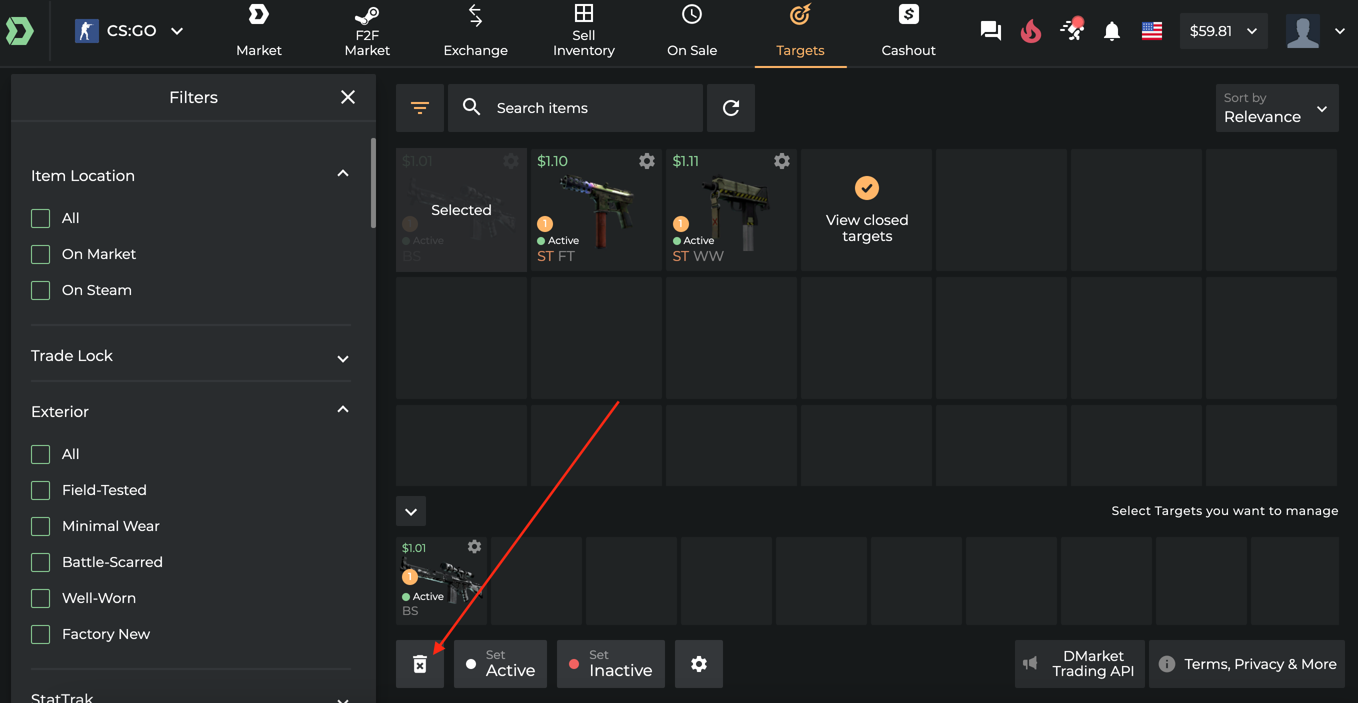Open the Cashout tab
The image size is (1358, 703).
(908, 30)
